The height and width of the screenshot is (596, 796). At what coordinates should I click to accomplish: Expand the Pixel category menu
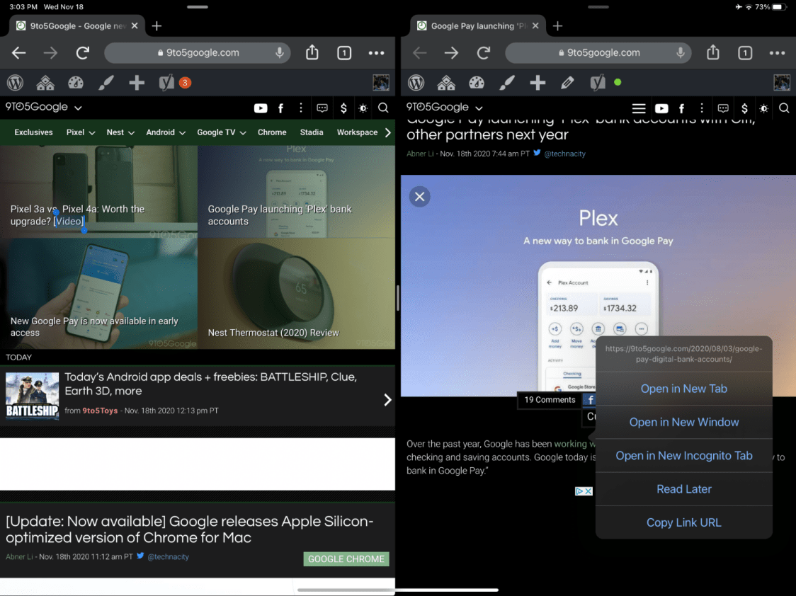[x=81, y=132]
